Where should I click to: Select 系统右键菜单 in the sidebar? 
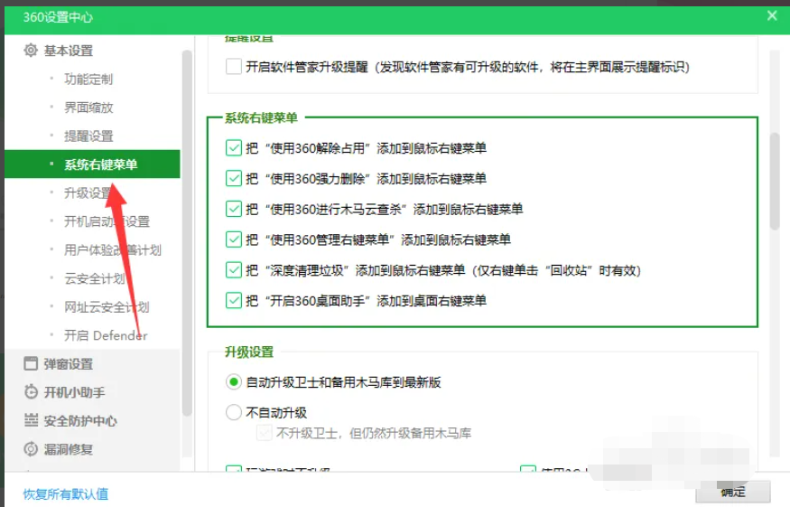(92, 164)
